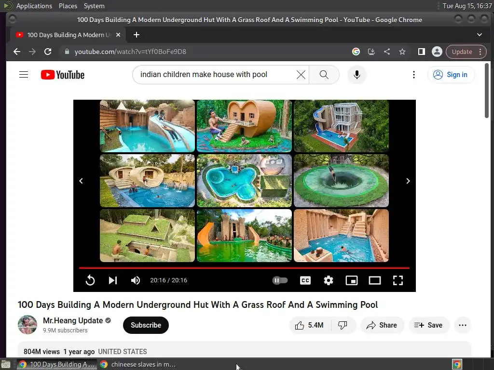
Task: Save video to a playlist
Action: point(428,325)
